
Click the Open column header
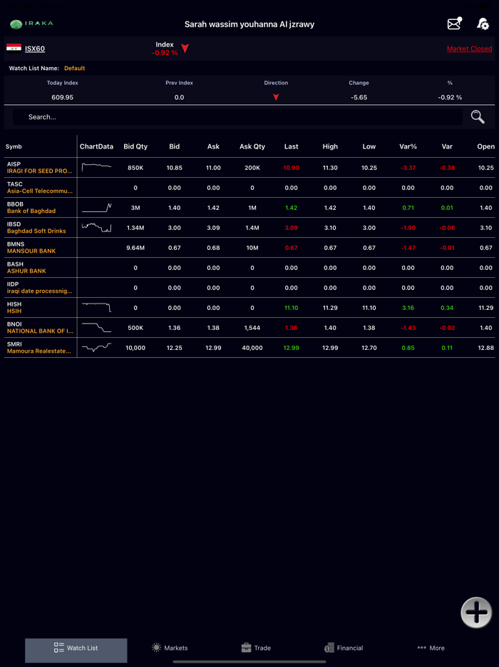pos(486,146)
